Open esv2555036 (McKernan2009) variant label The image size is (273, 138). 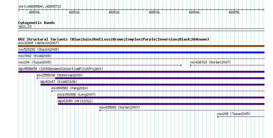pyautogui.click(x=60, y=75)
